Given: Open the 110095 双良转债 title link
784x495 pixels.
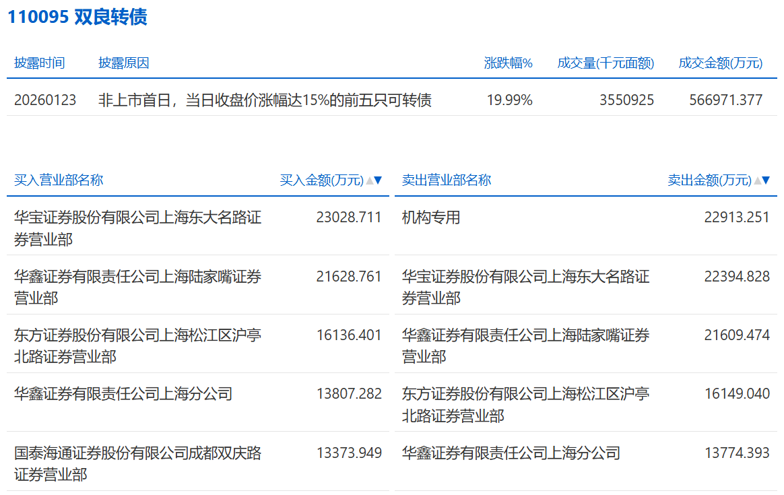Looking at the screenshot, I should 77,16.
